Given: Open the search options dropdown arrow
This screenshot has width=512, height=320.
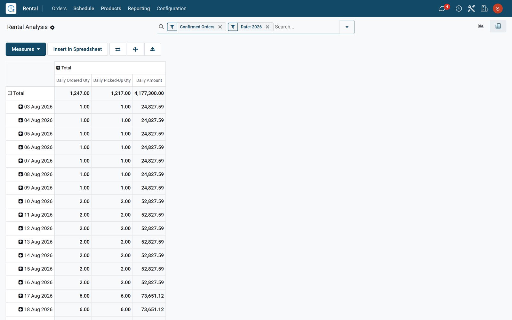Looking at the screenshot, I should click(347, 27).
